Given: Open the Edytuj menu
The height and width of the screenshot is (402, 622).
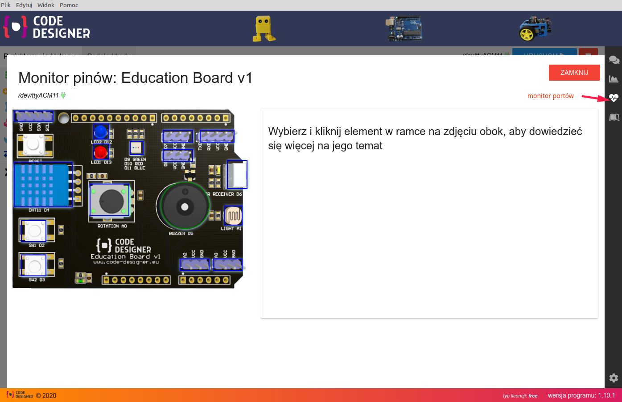Looking at the screenshot, I should click(24, 5).
